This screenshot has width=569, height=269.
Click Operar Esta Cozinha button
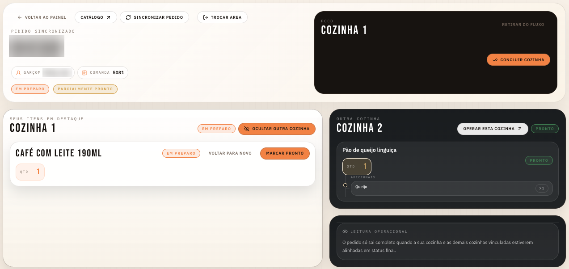493,129
